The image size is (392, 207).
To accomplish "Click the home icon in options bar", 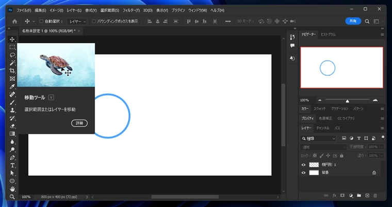I will (x=14, y=22).
